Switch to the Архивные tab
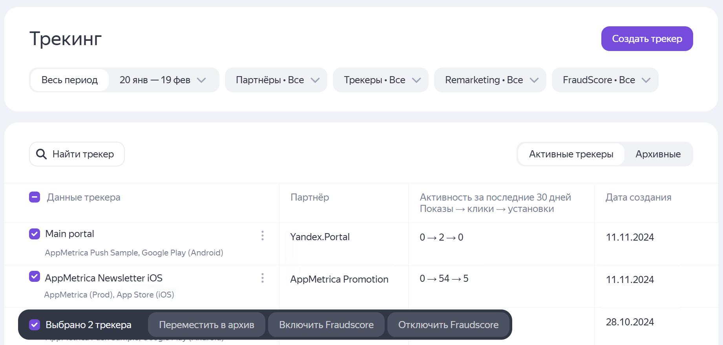723x345 pixels. click(x=658, y=154)
